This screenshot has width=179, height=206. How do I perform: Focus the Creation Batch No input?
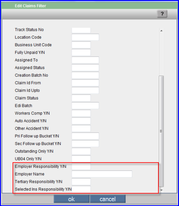tap(85, 75)
